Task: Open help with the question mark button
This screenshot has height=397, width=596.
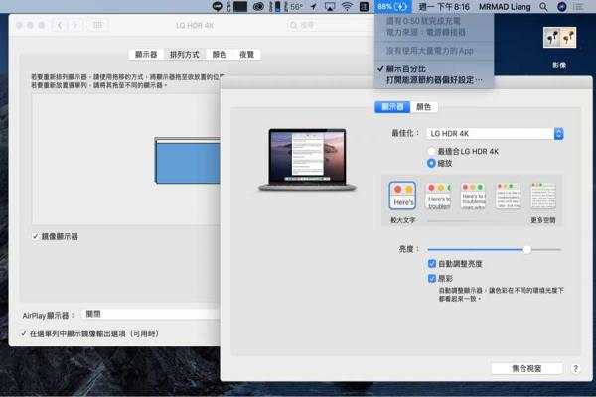Action: click(575, 368)
